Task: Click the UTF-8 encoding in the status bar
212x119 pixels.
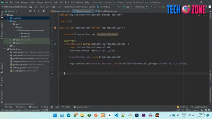Action: click(188, 110)
